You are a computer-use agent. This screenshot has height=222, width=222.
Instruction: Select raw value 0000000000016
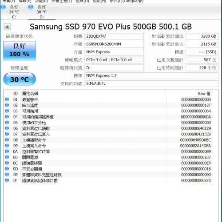pos(196,169)
